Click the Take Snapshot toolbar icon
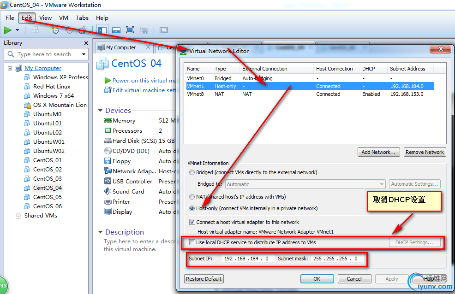 click(55, 30)
